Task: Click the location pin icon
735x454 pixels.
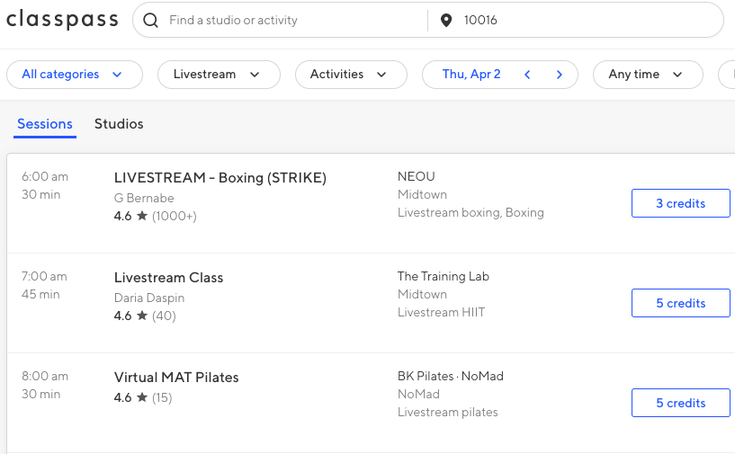Action: (x=446, y=20)
